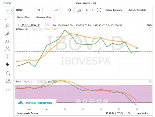This screenshot has height=117, width=155.
Task: Click the Salvar Chart button
Action: tap(24, 17)
